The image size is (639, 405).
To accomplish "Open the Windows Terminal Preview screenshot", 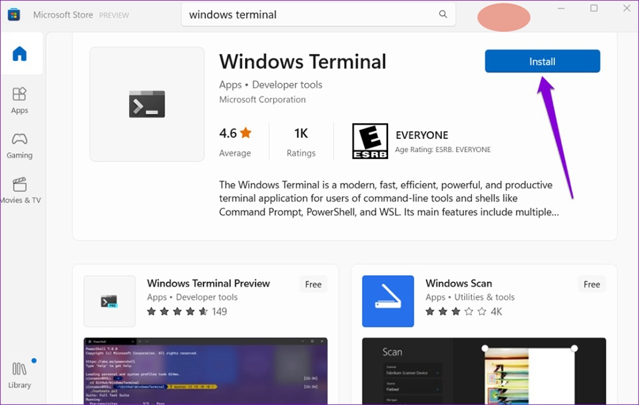I will 205,371.
